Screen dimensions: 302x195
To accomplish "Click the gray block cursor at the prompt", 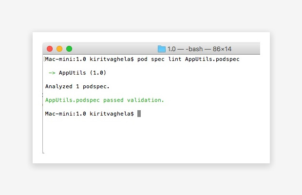I will coord(139,114).
